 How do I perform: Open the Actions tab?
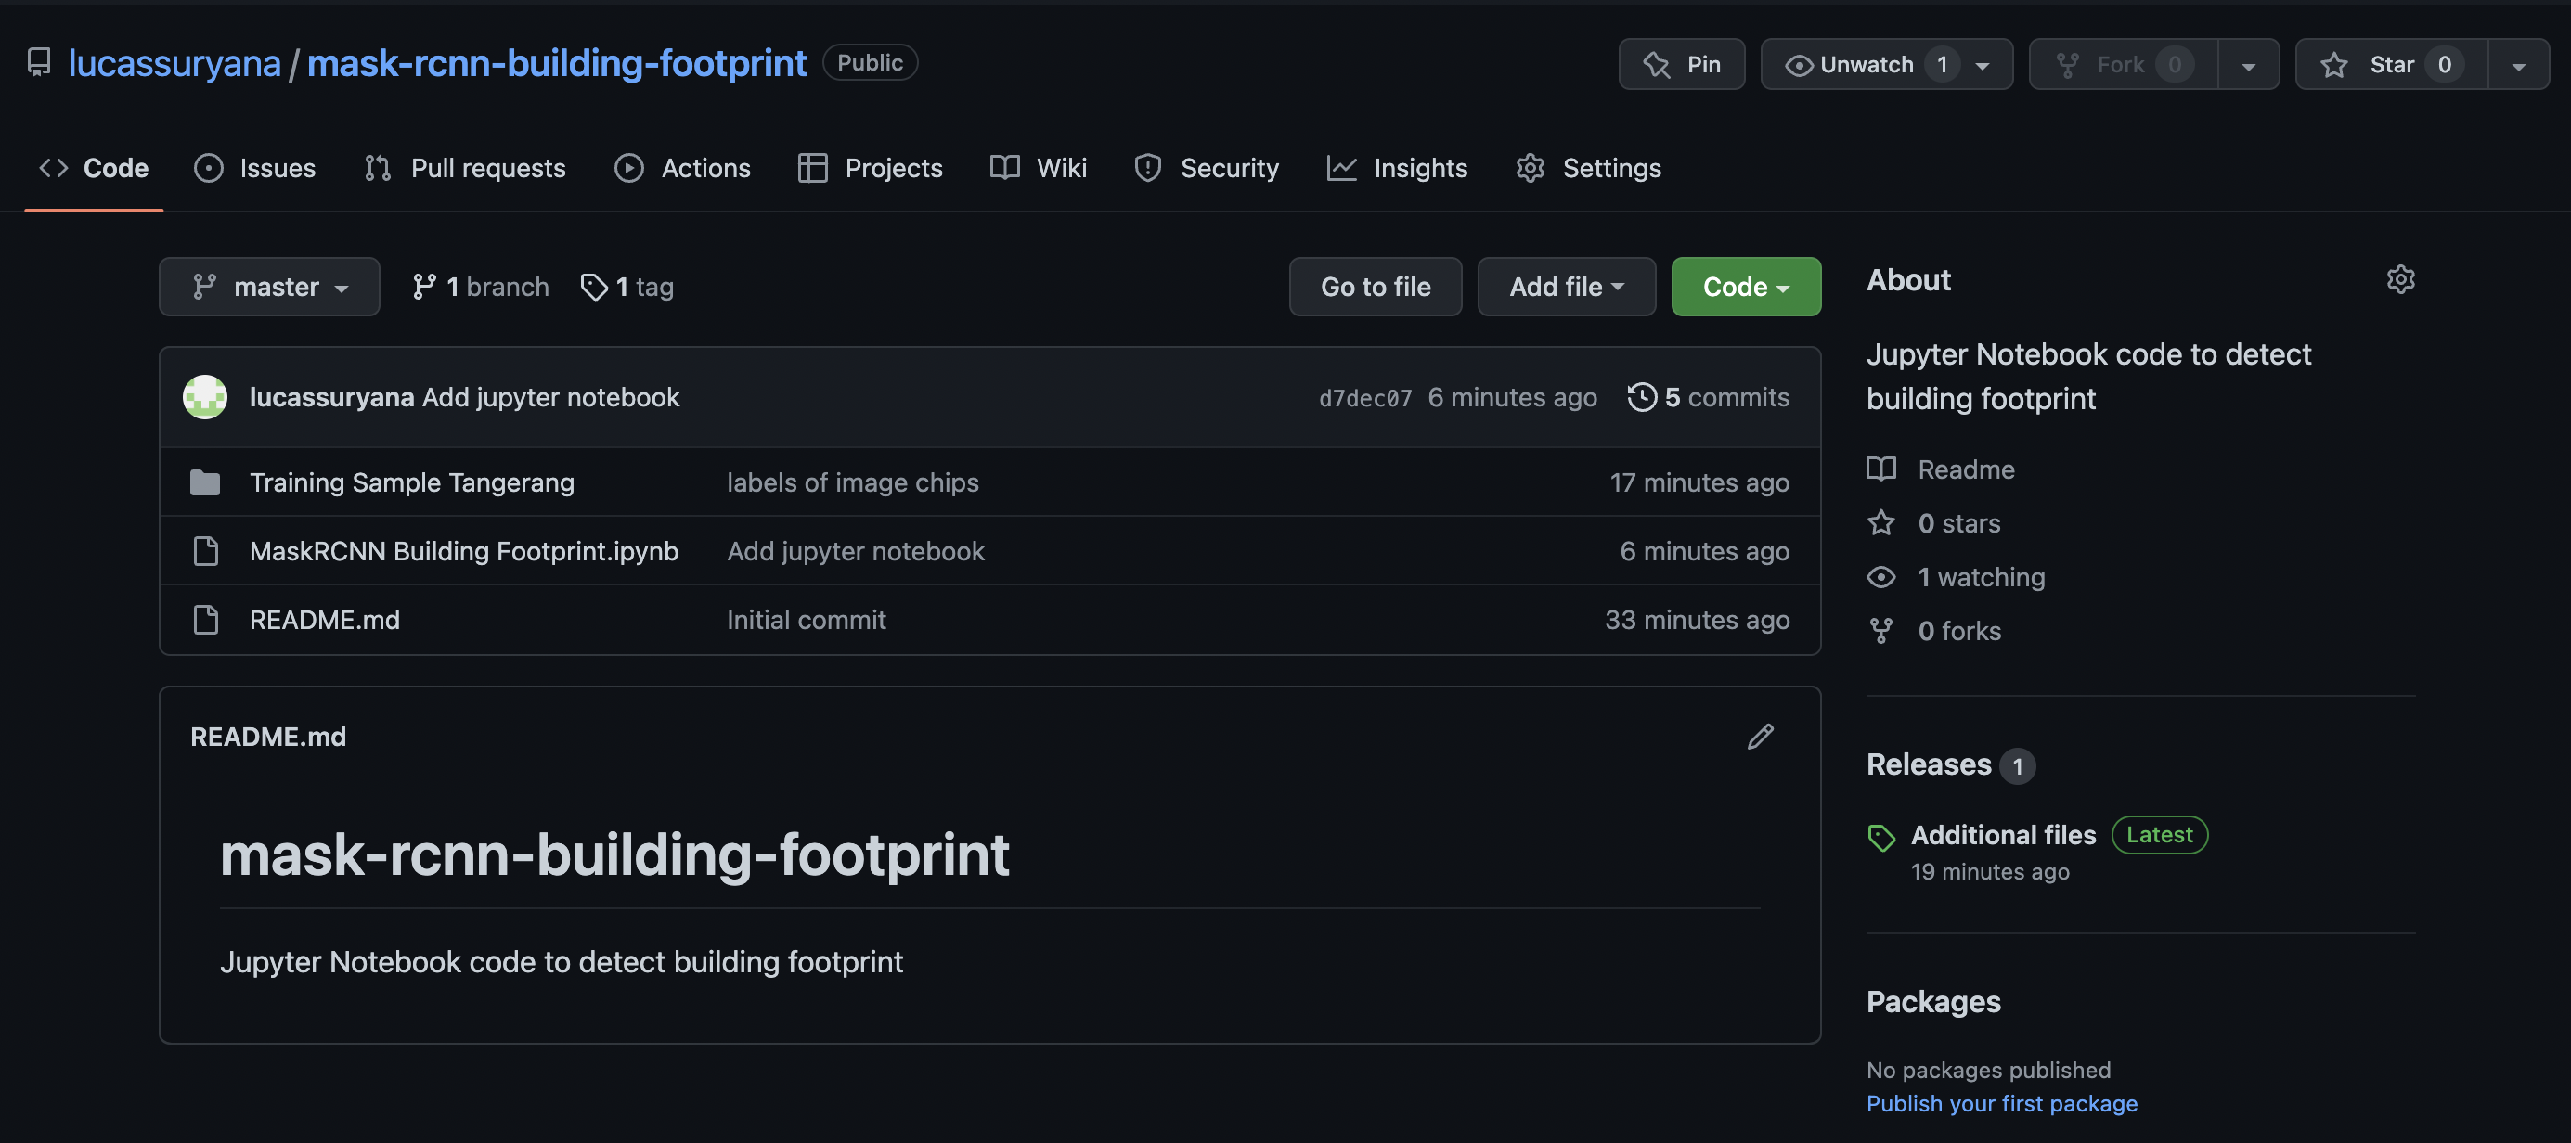(x=683, y=168)
